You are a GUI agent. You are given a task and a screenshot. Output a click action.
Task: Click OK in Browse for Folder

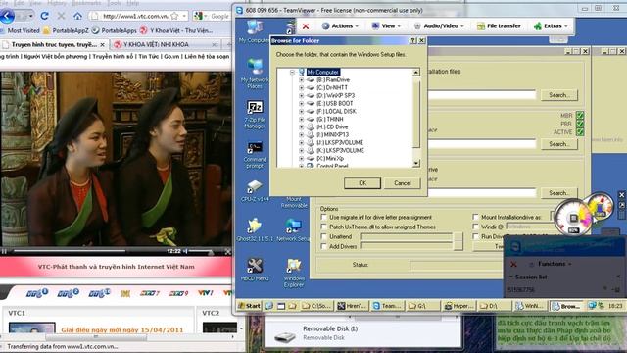point(362,183)
